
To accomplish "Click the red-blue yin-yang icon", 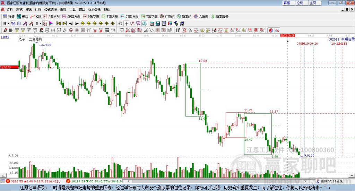I will pyautogui.click(x=271, y=30).
